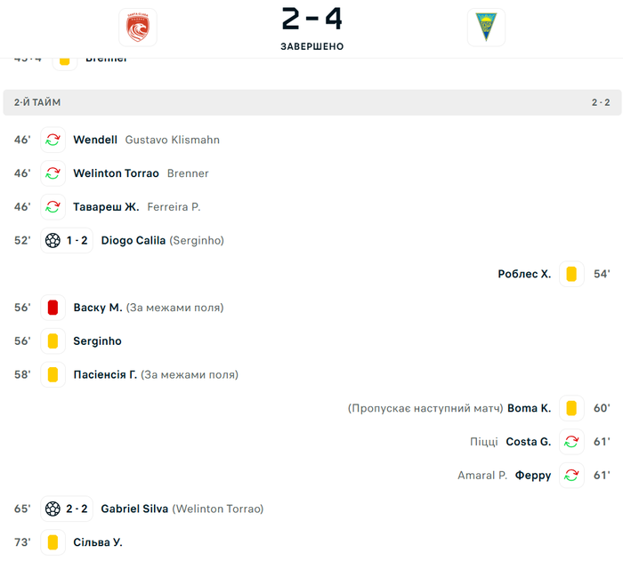Viewport: 623px width, 561px height.
Task: Click the 2 - 4 final score
Action: (x=311, y=20)
